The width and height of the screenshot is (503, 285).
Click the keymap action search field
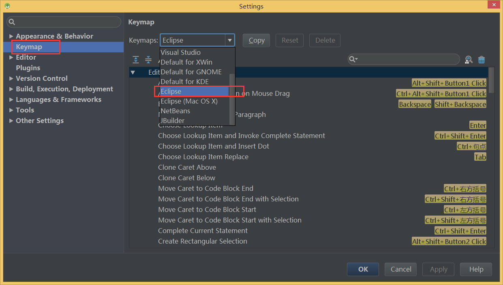[404, 59]
